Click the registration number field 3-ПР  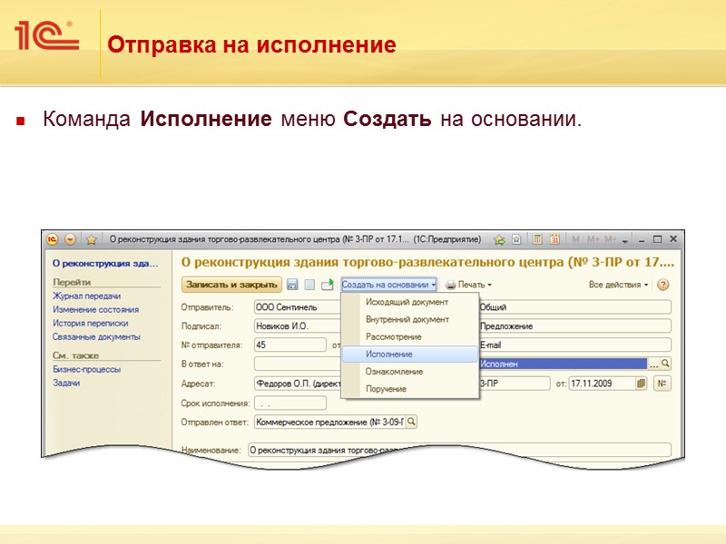coord(515,384)
